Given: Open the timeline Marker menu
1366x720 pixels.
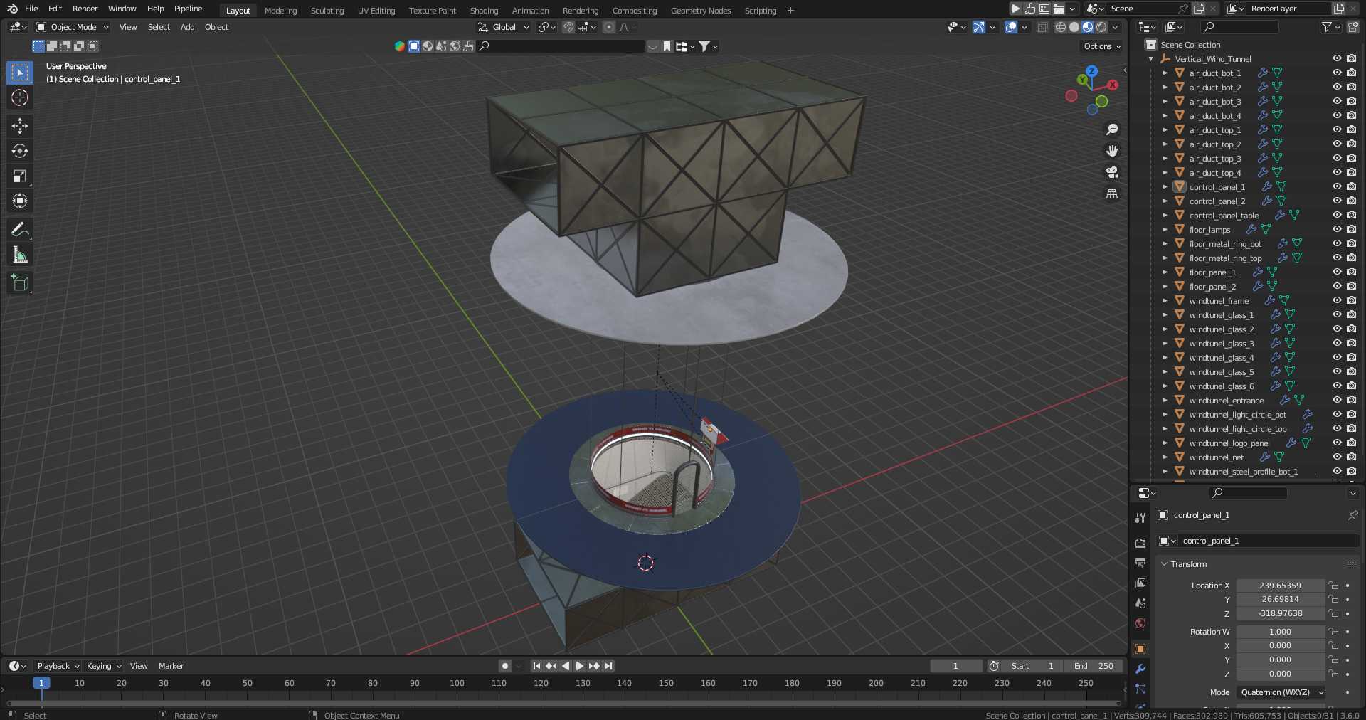Looking at the screenshot, I should click(171, 666).
